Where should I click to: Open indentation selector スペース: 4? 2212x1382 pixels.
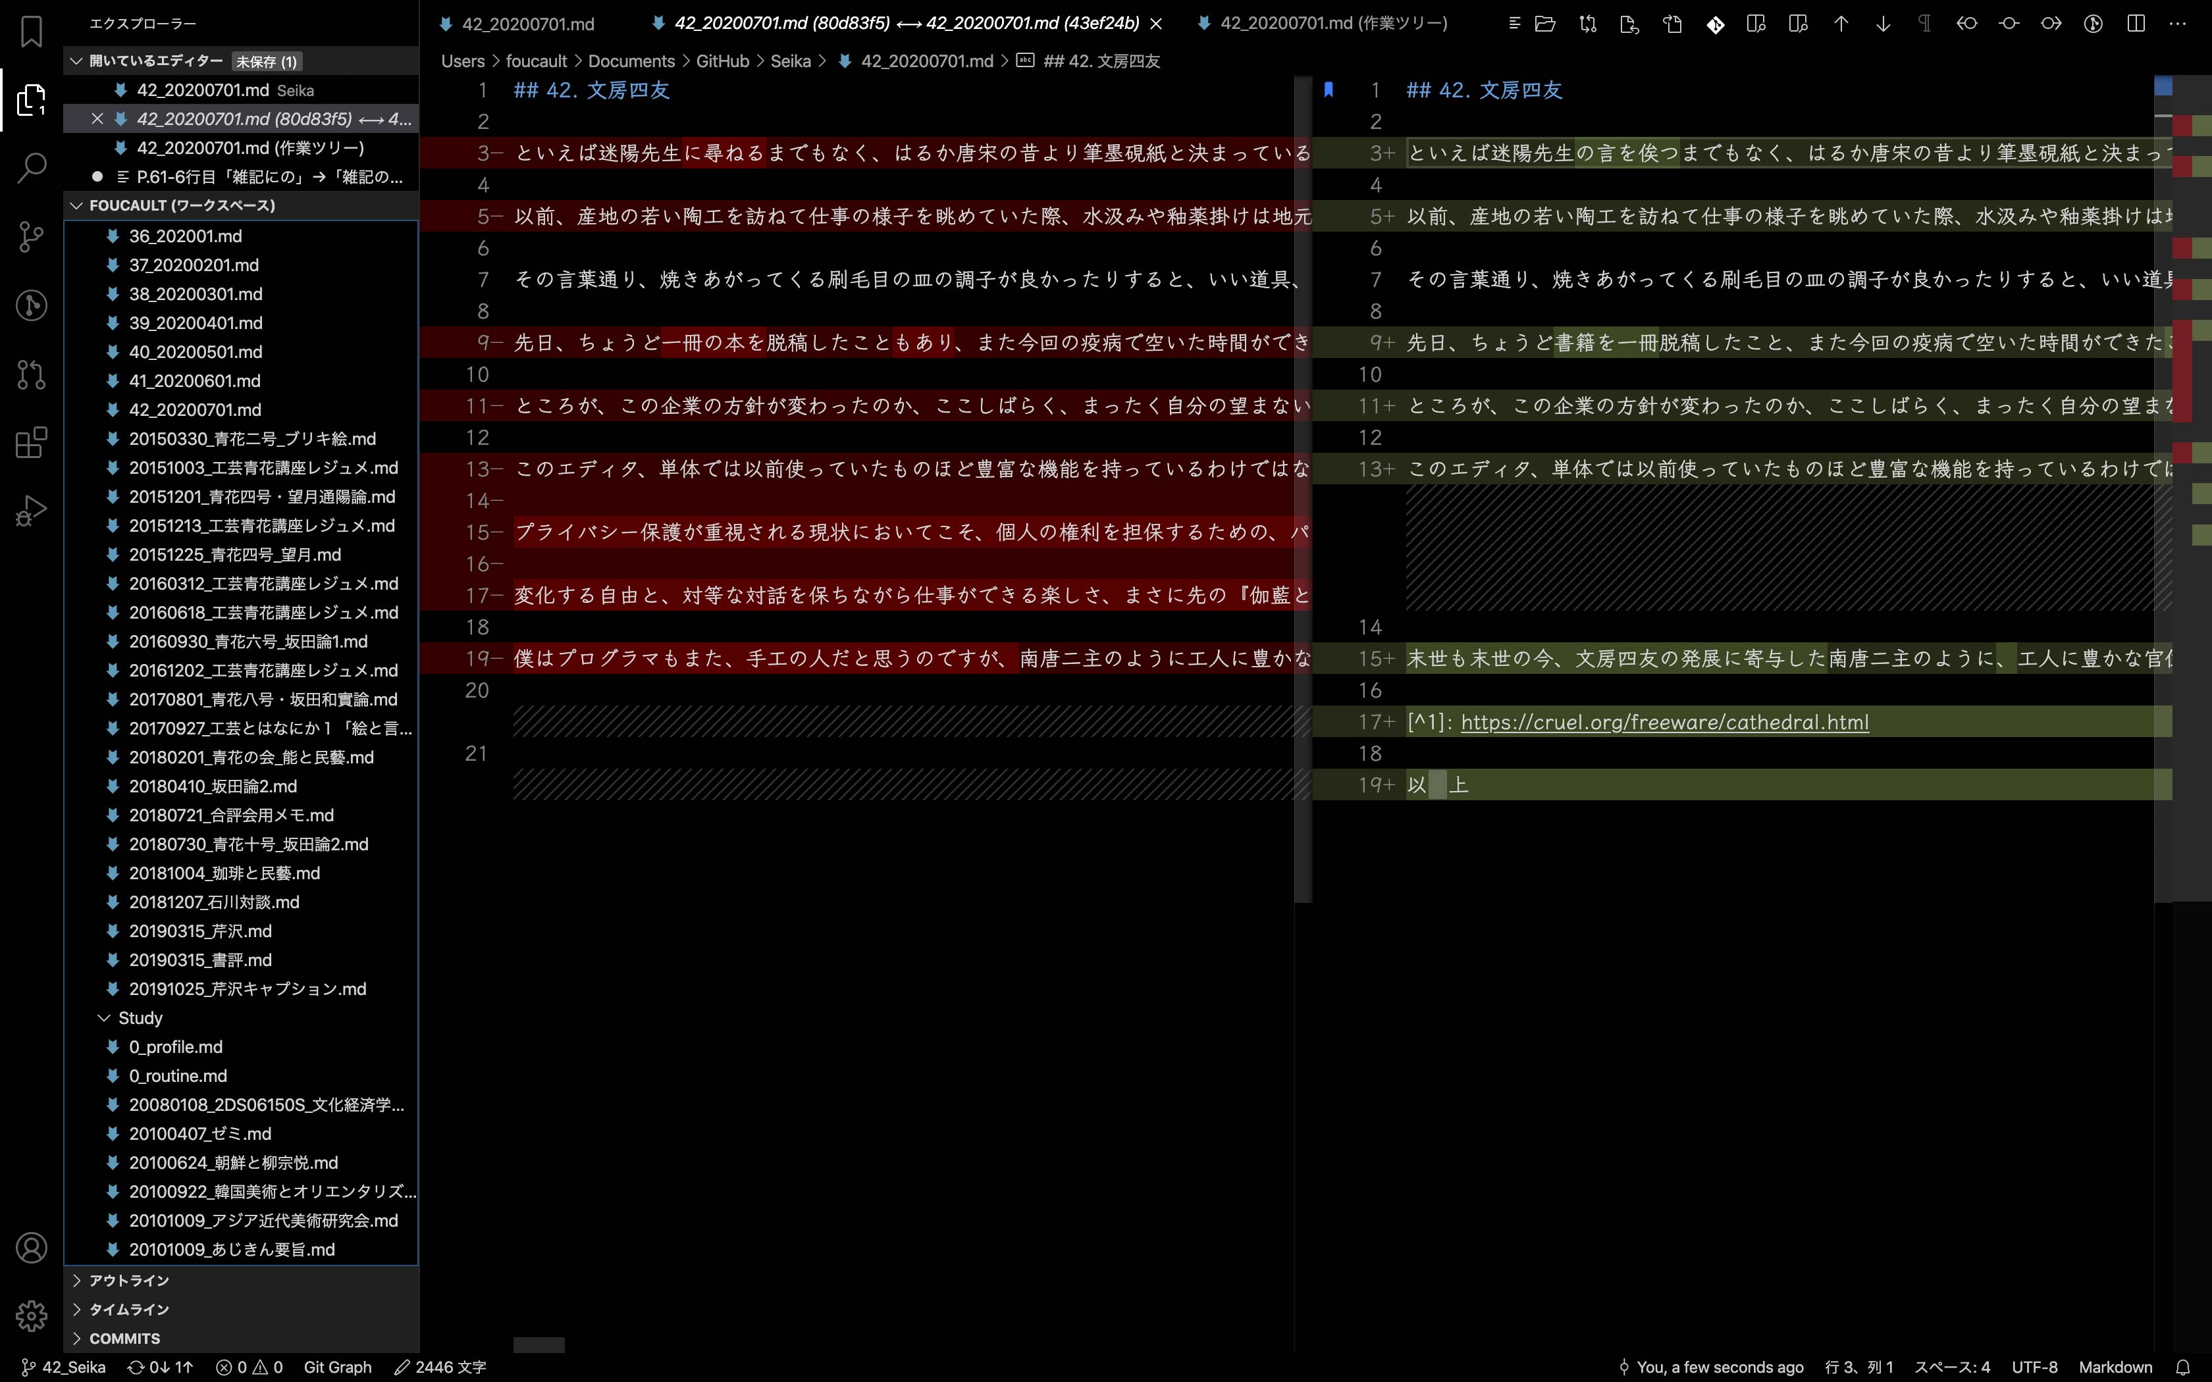click(x=1951, y=1368)
